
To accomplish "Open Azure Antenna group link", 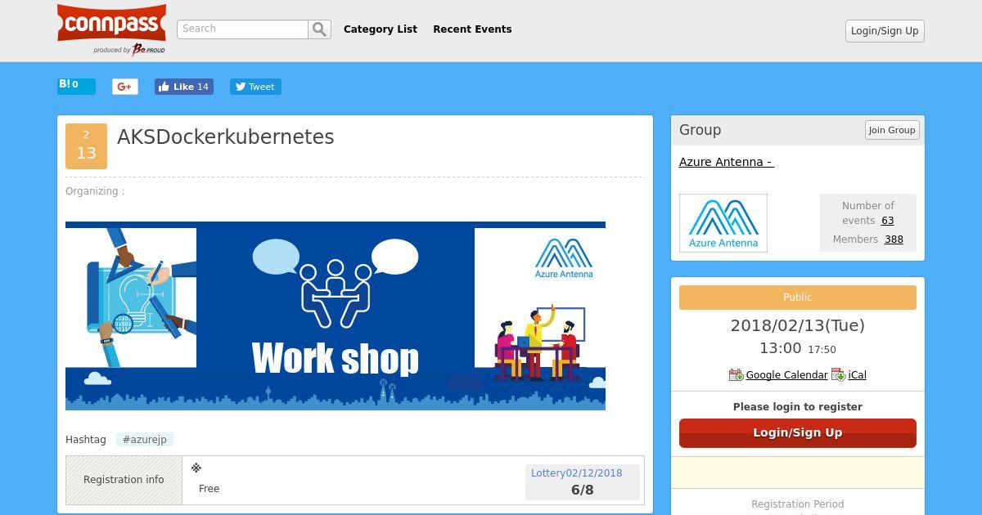I will point(727,162).
